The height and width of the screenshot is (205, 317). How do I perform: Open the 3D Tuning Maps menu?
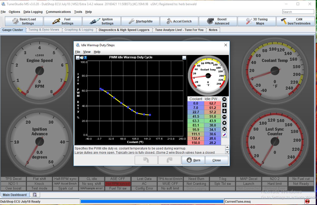click(x=257, y=21)
